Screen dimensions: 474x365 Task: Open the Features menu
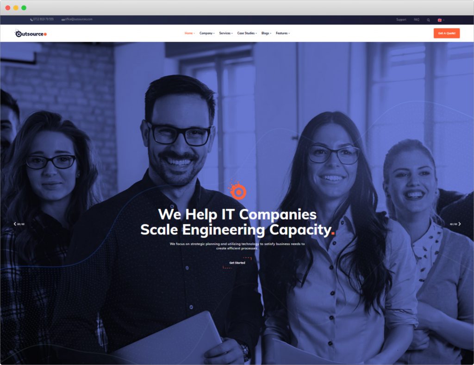point(283,33)
